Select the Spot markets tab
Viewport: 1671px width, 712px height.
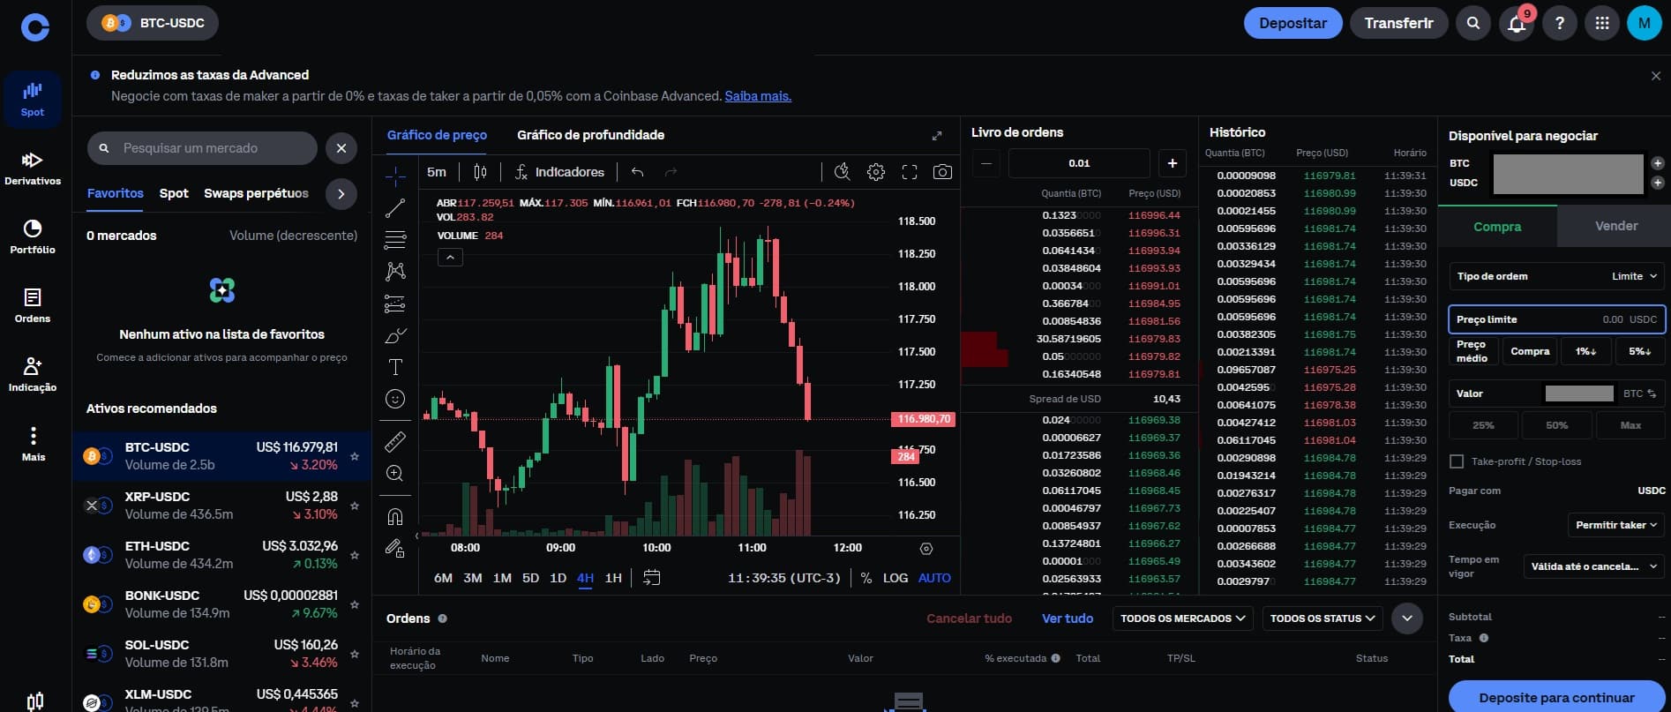pyautogui.click(x=174, y=193)
